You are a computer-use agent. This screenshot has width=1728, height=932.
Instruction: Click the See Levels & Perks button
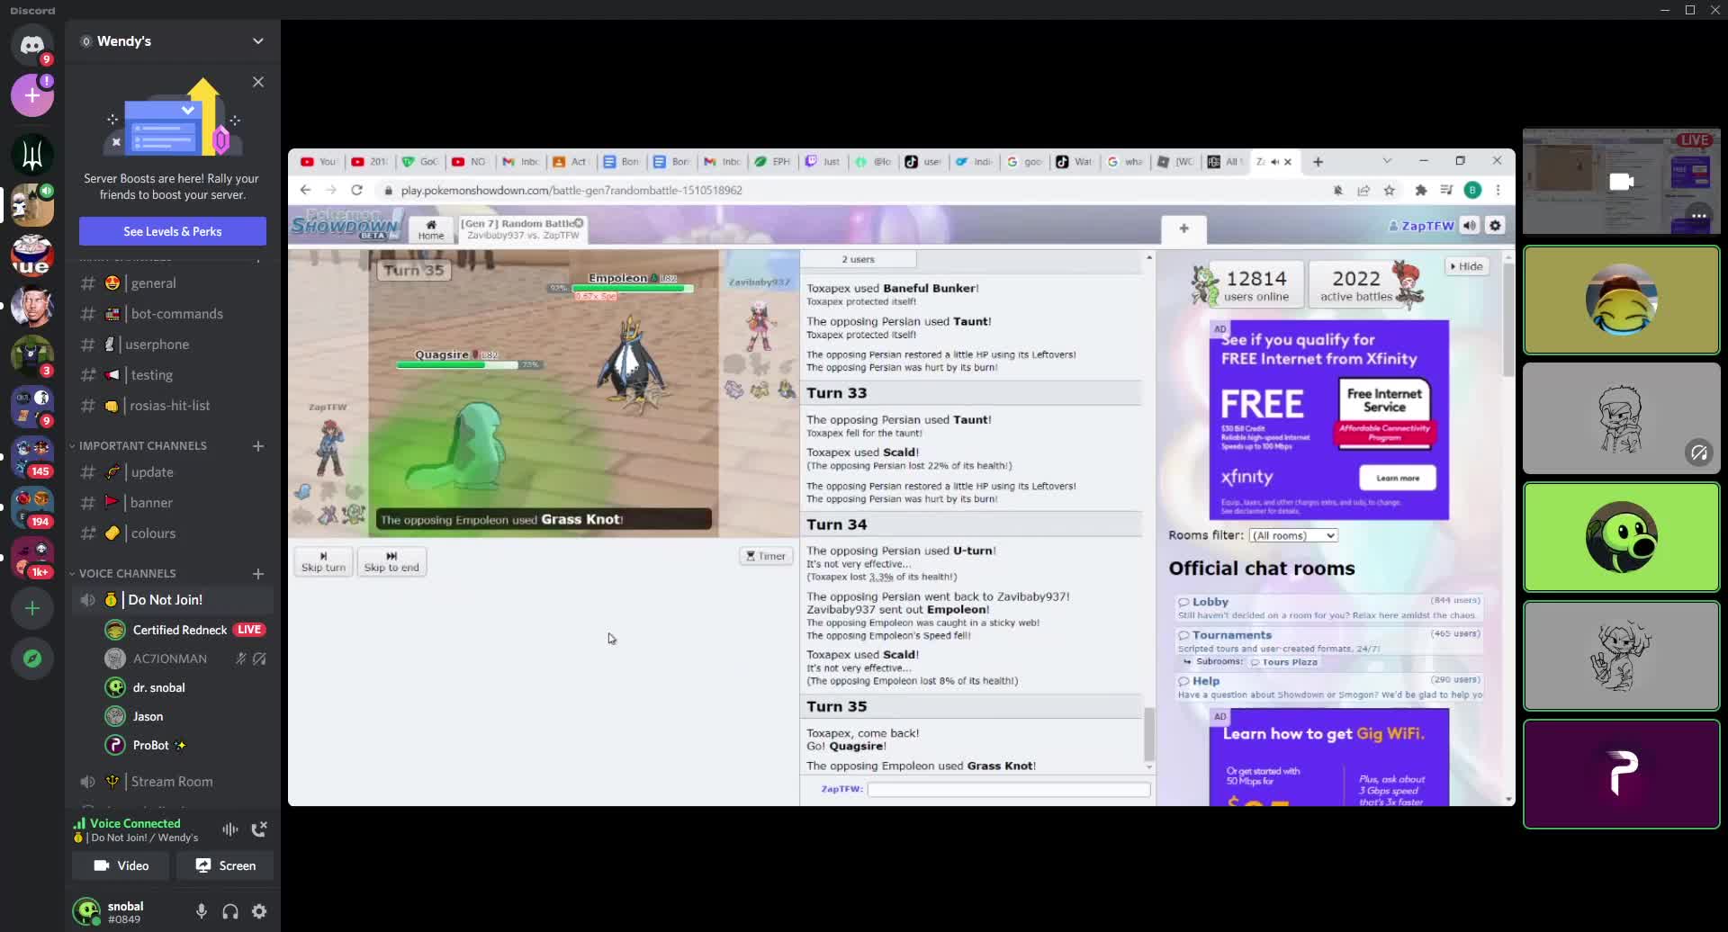(x=172, y=231)
